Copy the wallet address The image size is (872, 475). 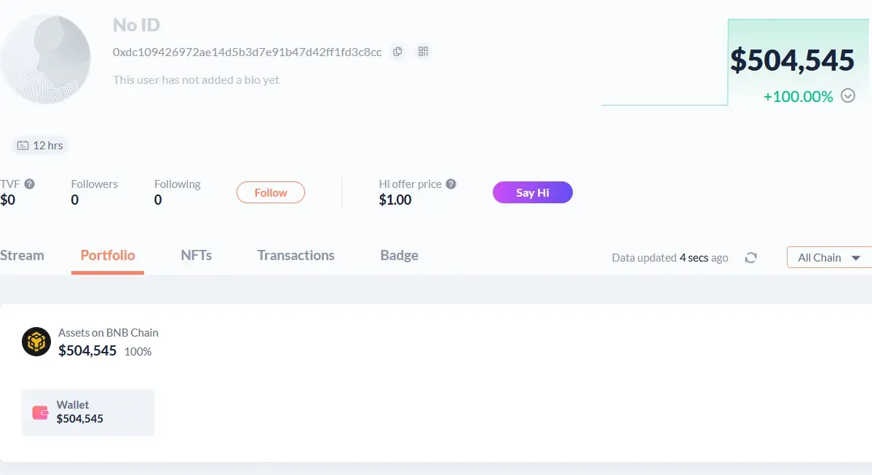[397, 52]
